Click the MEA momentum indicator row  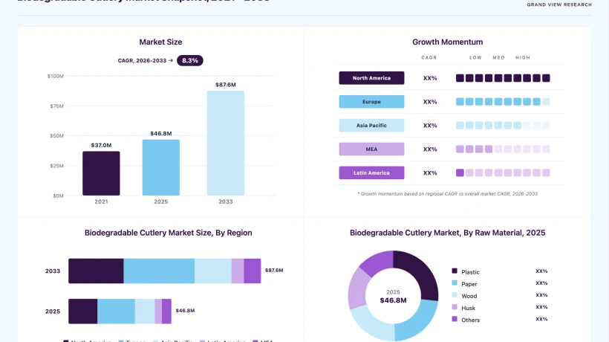point(503,149)
